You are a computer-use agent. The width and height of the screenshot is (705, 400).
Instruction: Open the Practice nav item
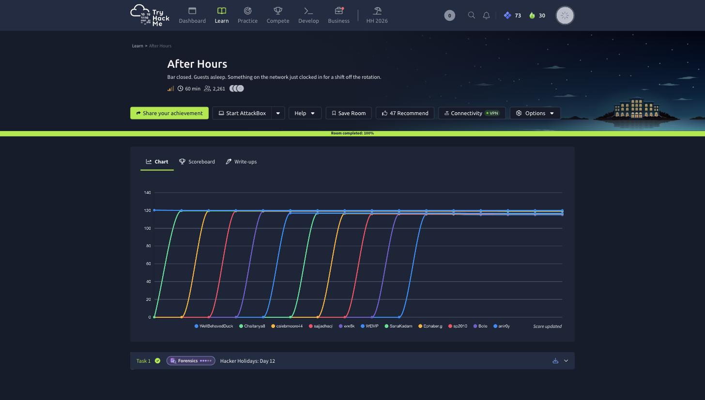[247, 15]
